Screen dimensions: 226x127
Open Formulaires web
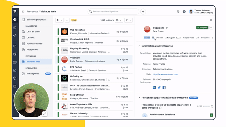36,43
